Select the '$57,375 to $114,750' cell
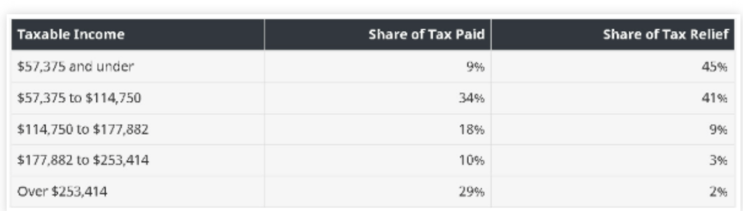This screenshot has width=743, height=211. pyautogui.click(x=79, y=98)
